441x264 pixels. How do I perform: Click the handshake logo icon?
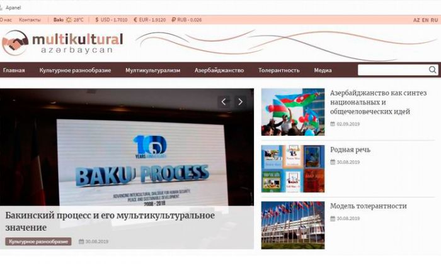pos(14,43)
